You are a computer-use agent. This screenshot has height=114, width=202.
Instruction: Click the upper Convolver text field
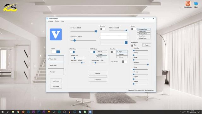[x=114, y=34]
